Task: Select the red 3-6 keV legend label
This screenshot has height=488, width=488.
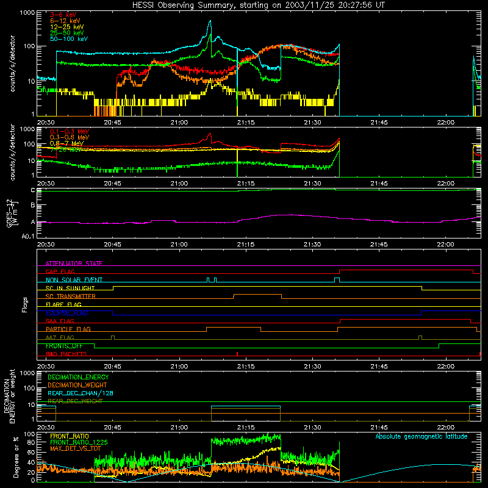Action: [x=63, y=15]
